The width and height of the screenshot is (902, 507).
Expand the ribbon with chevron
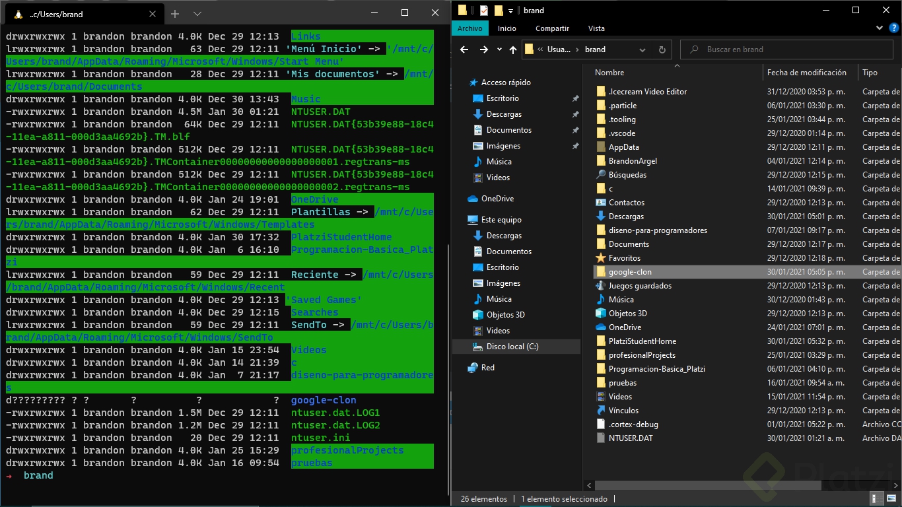coord(879,28)
